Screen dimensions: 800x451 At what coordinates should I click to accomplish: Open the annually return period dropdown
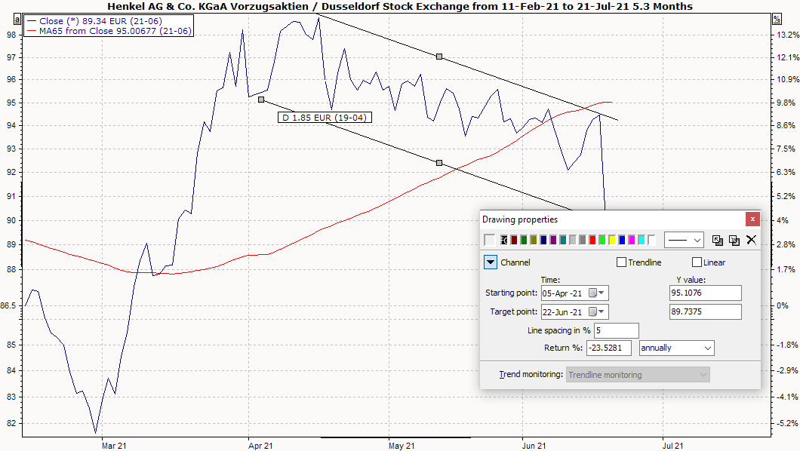[676, 348]
